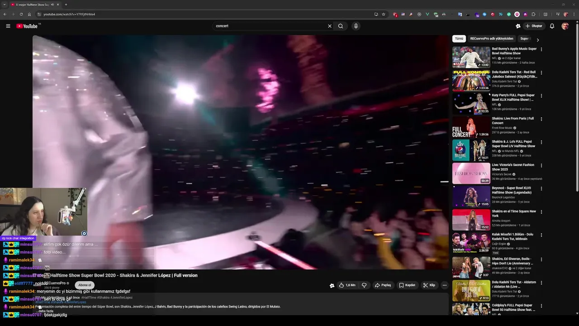Click the youtube.com address bar URL
The width and height of the screenshot is (579, 326).
[69, 14]
